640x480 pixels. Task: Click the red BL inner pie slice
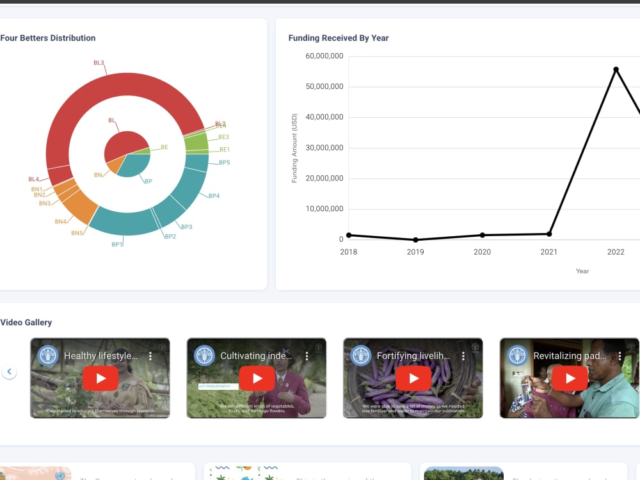click(x=122, y=145)
